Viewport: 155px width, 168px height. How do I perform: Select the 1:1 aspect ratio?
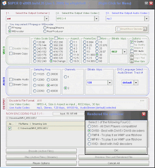pos(71,42)
